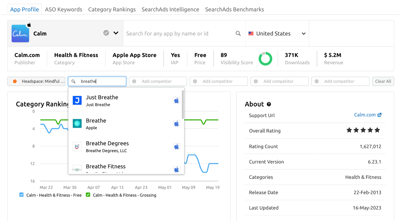Click the help icon next to About
Viewport: 401px width, 221px height.
(x=269, y=104)
